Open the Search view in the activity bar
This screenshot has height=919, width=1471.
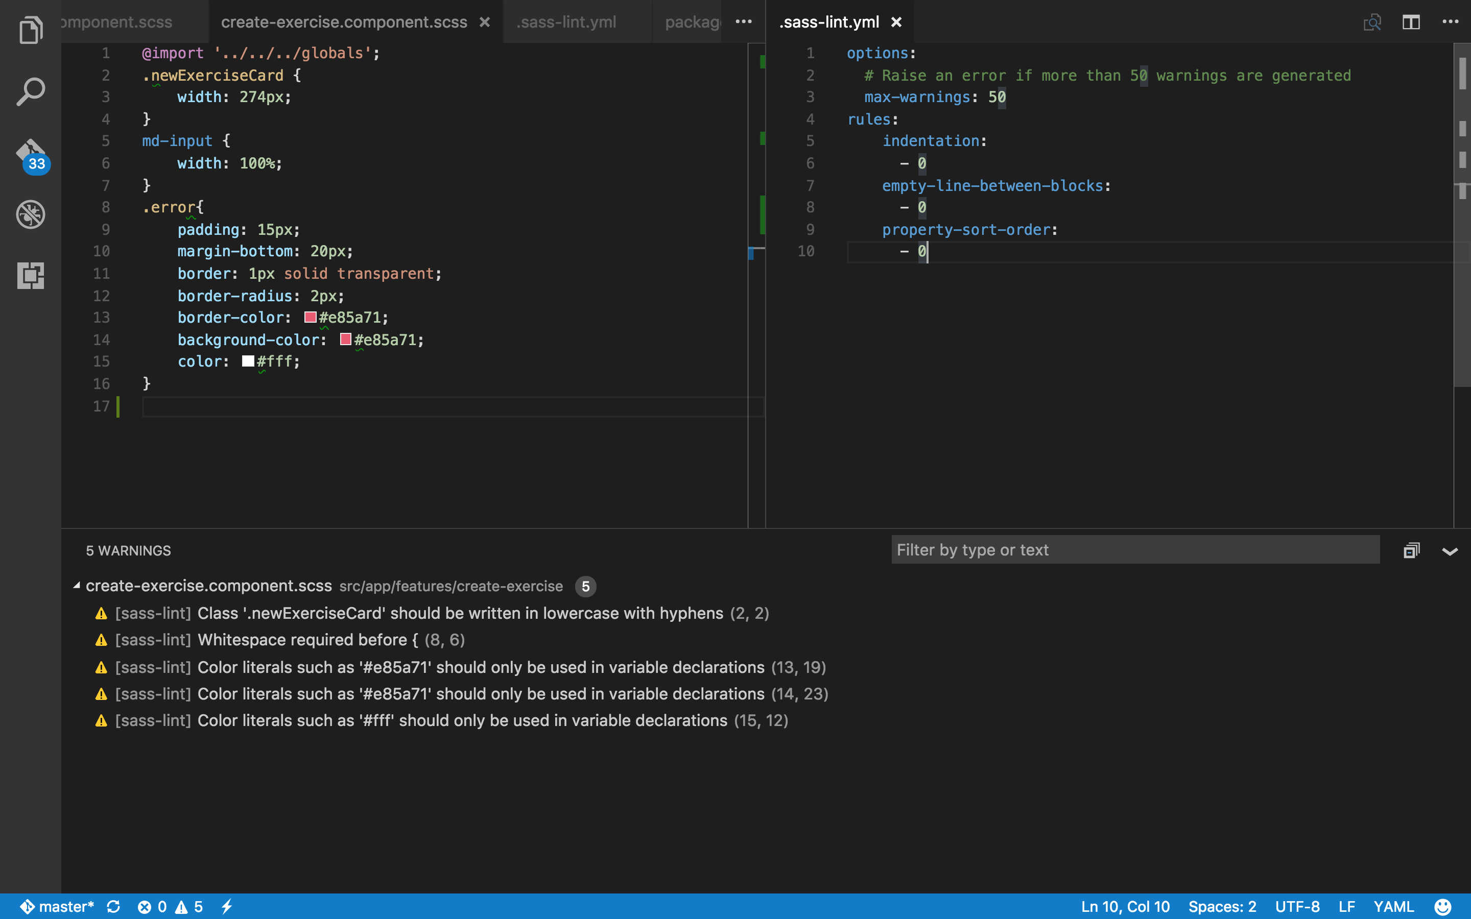tap(31, 92)
